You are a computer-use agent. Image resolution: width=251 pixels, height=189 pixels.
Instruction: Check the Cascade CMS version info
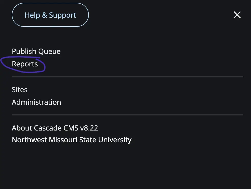click(x=55, y=128)
